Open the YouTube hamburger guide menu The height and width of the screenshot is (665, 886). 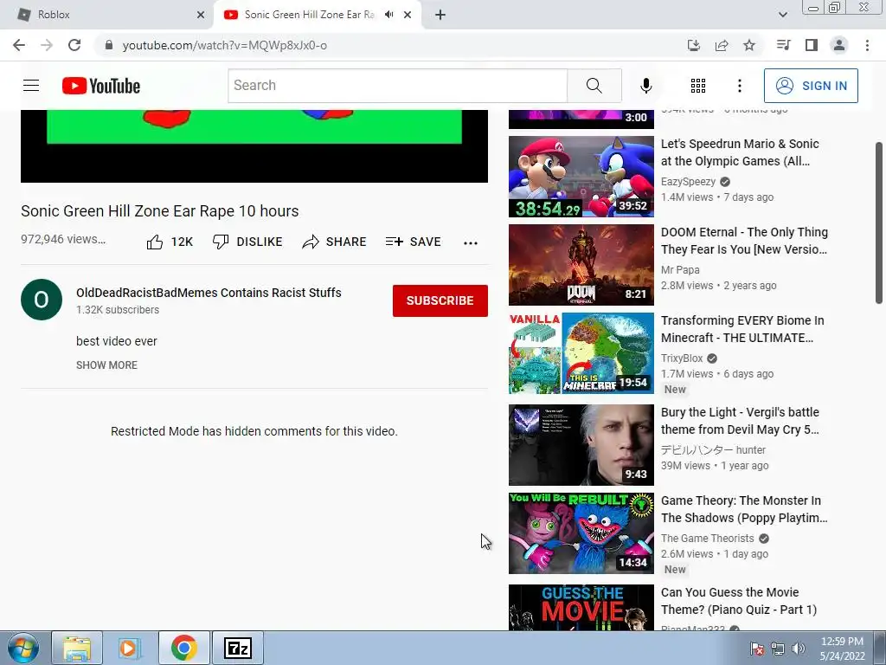pos(31,86)
